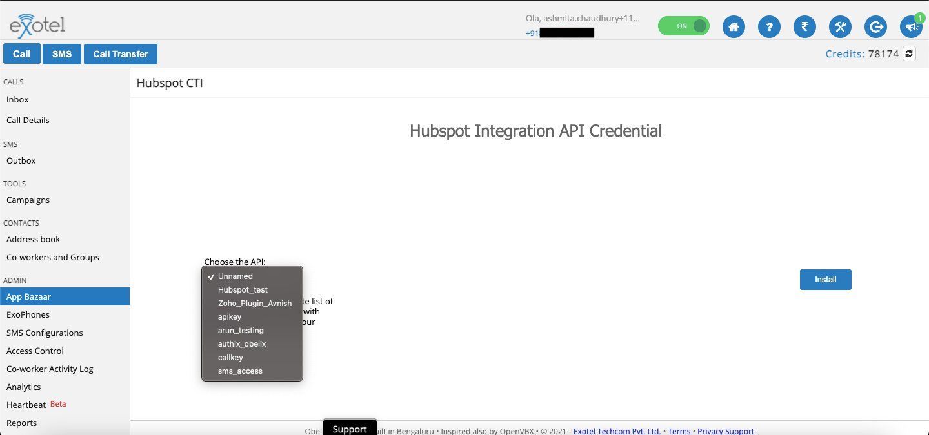Image resolution: width=929 pixels, height=435 pixels.
Task: Select callkey API option
Action: (252, 358)
